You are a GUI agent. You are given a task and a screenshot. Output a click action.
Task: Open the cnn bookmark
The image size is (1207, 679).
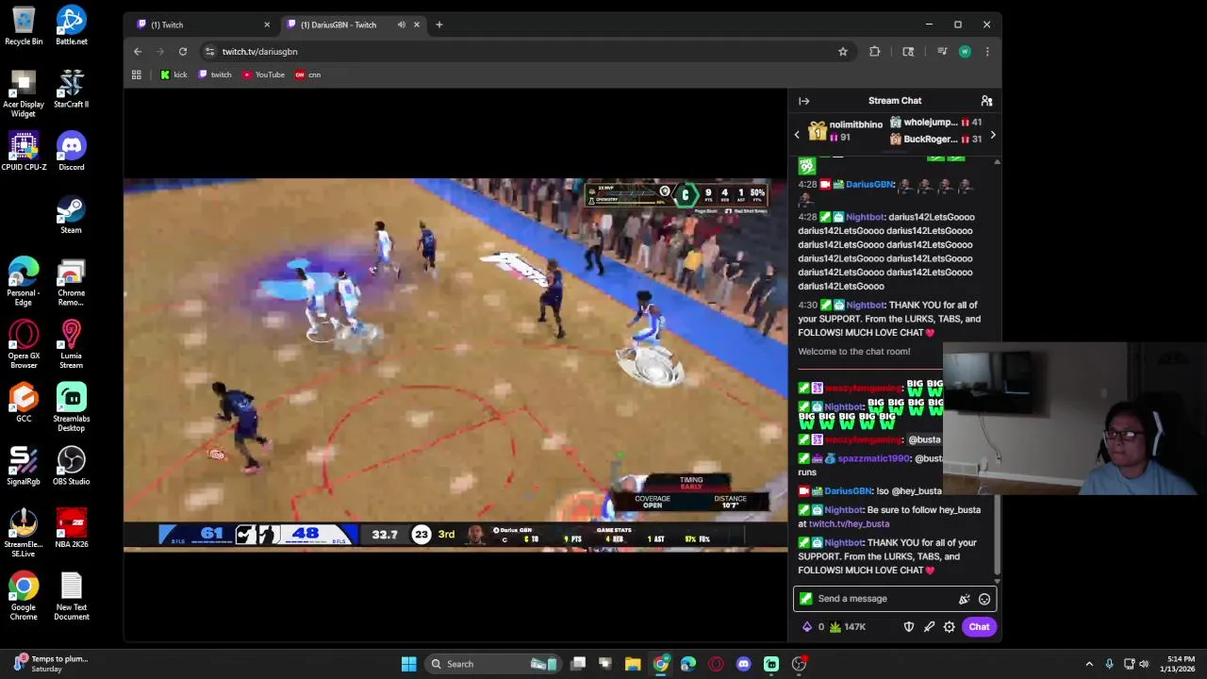click(x=307, y=75)
